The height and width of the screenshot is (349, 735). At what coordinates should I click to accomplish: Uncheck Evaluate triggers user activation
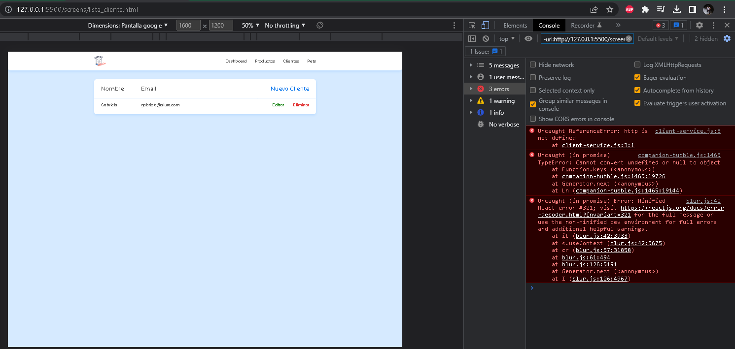637,103
